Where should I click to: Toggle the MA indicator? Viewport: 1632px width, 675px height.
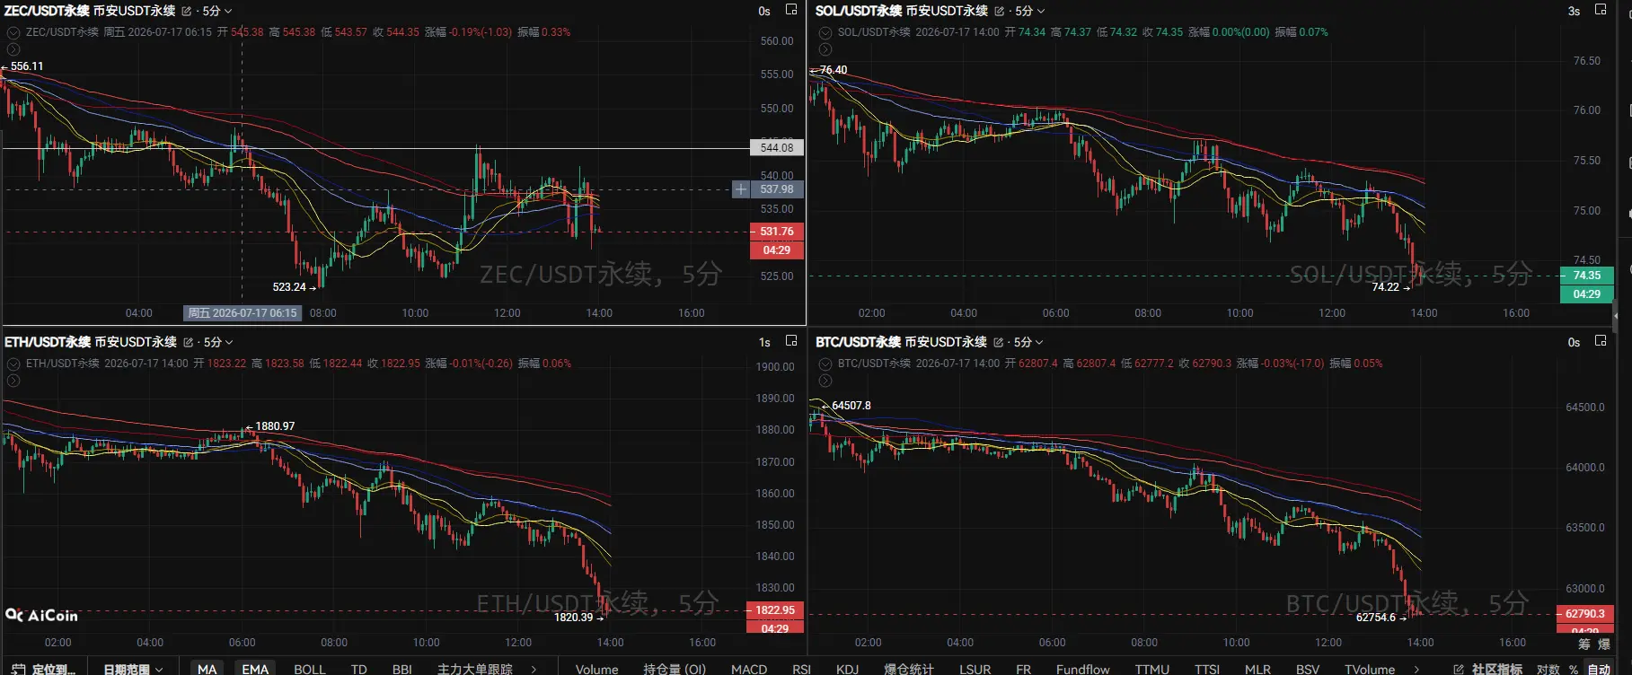click(x=207, y=669)
